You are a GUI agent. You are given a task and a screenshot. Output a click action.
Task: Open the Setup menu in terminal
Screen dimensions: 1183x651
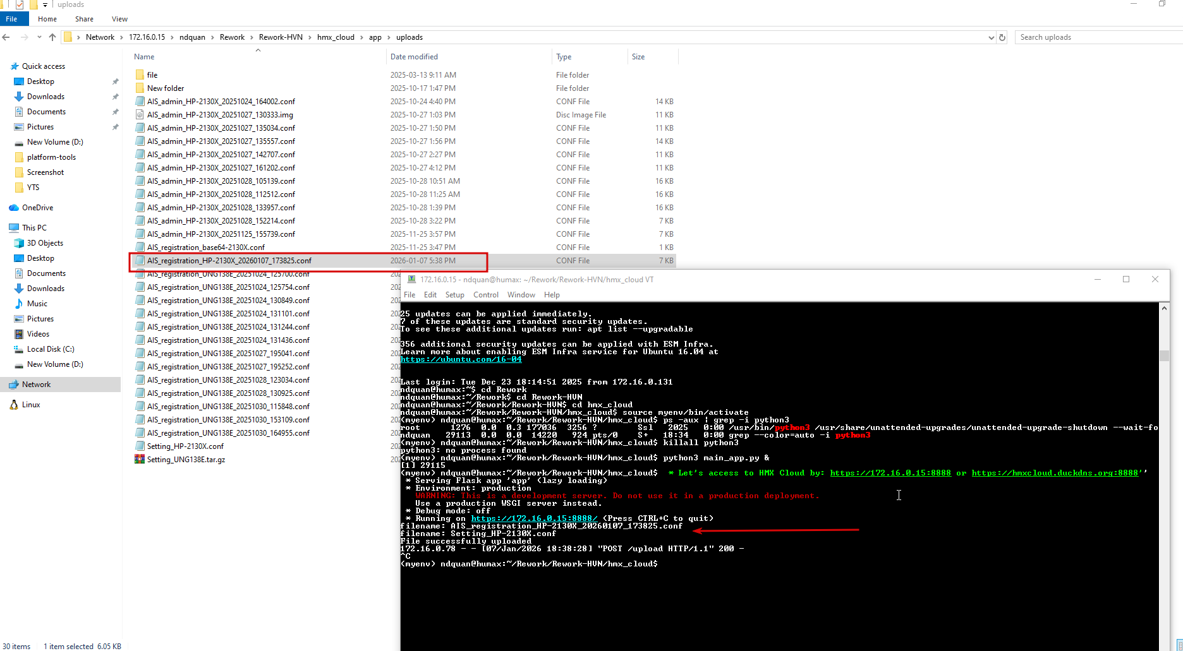tap(455, 295)
